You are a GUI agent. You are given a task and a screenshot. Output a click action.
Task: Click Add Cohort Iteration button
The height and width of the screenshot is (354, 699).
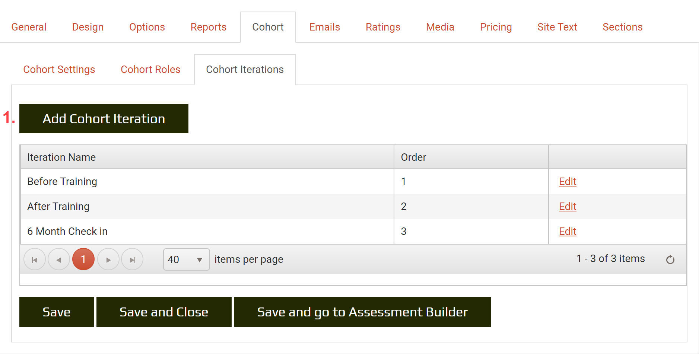pos(104,119)
